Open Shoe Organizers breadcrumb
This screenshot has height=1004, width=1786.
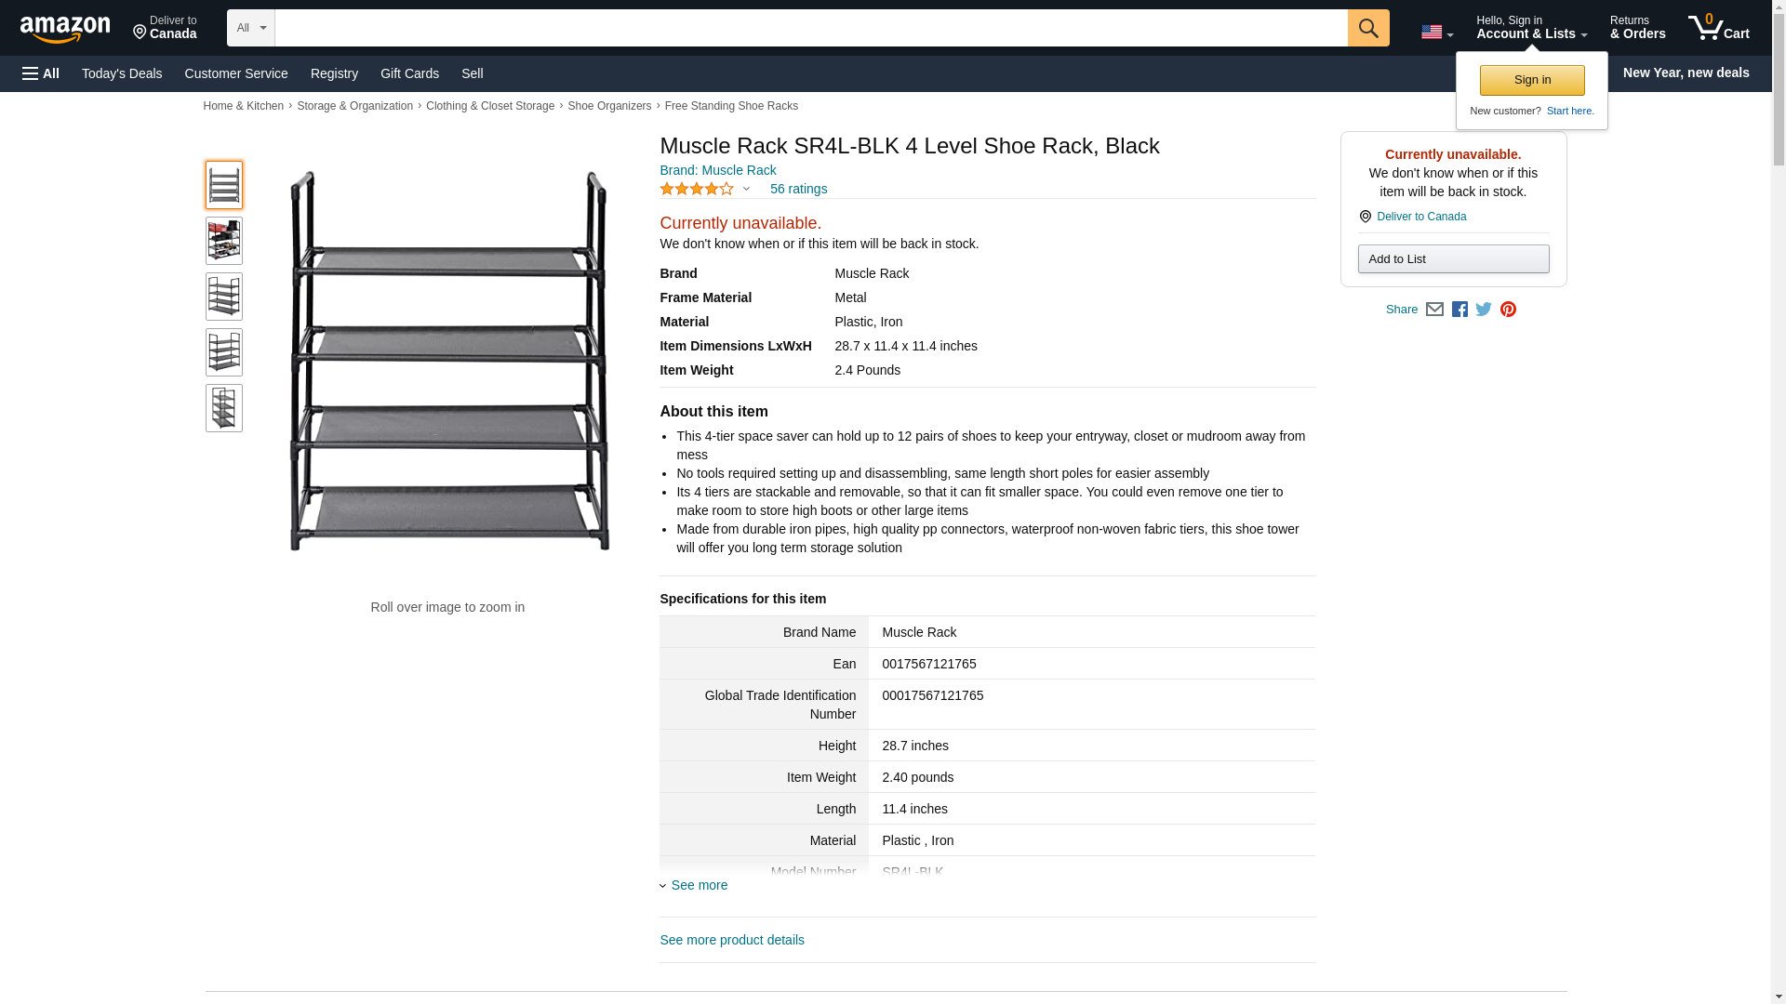pyautogui.click(x=609, y=106)
